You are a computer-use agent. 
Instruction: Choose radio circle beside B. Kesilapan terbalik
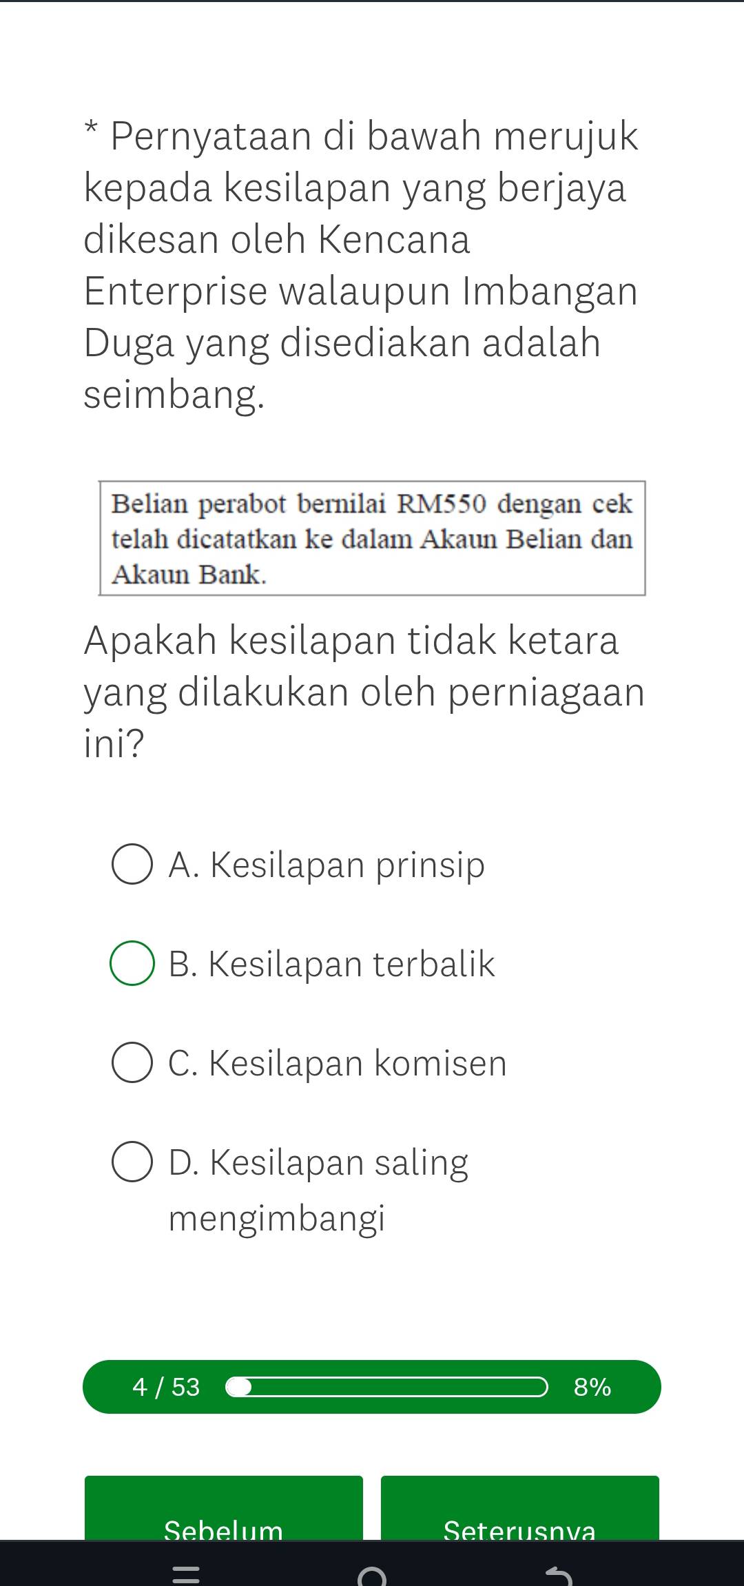132,963
